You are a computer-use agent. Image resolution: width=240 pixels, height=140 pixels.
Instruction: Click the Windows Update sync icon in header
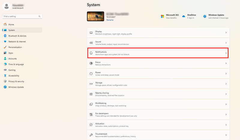205,16
